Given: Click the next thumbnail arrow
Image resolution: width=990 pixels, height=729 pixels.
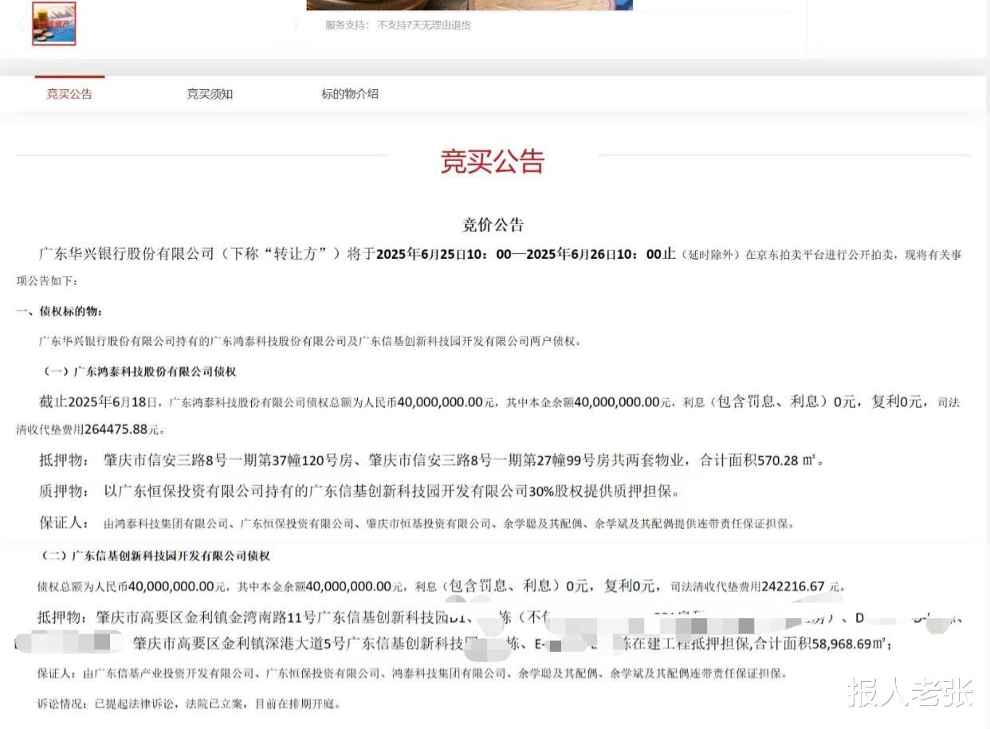Looking at the screenshot, I should point(296,24).
